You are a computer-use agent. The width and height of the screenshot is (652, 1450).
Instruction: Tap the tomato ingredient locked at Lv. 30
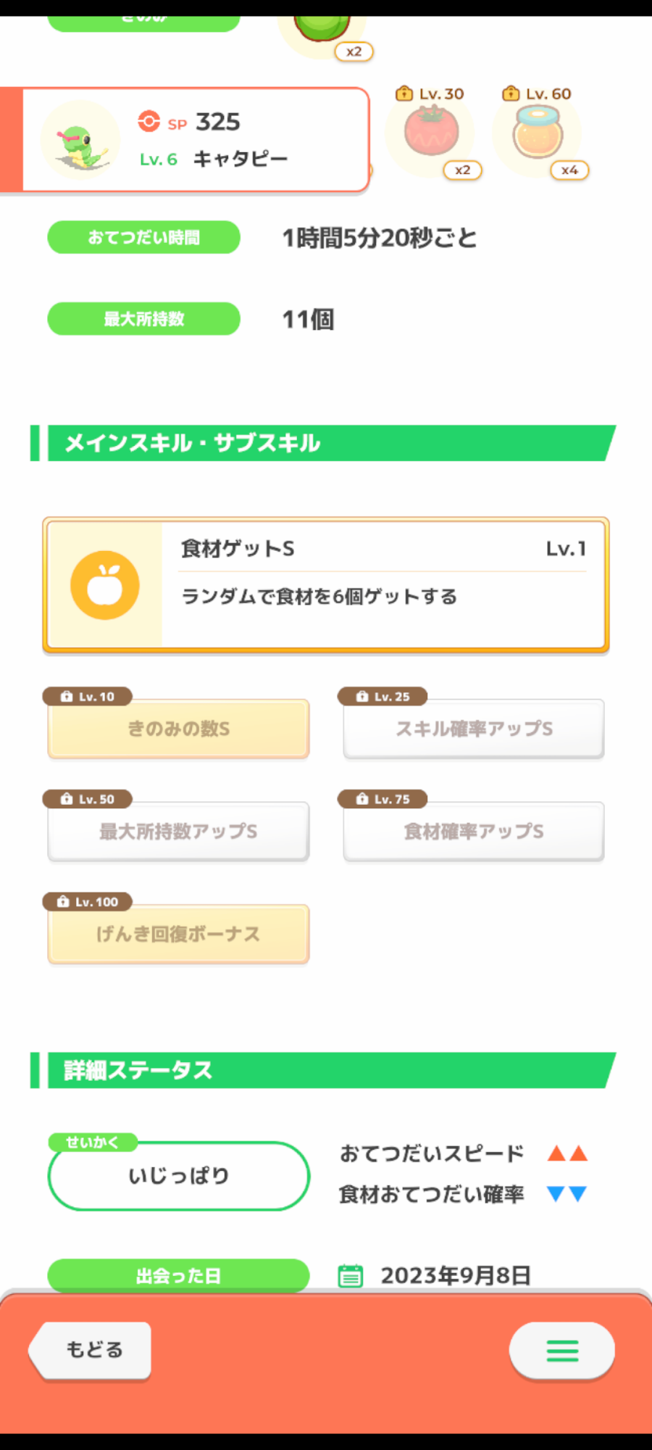(x=431, y=132)
